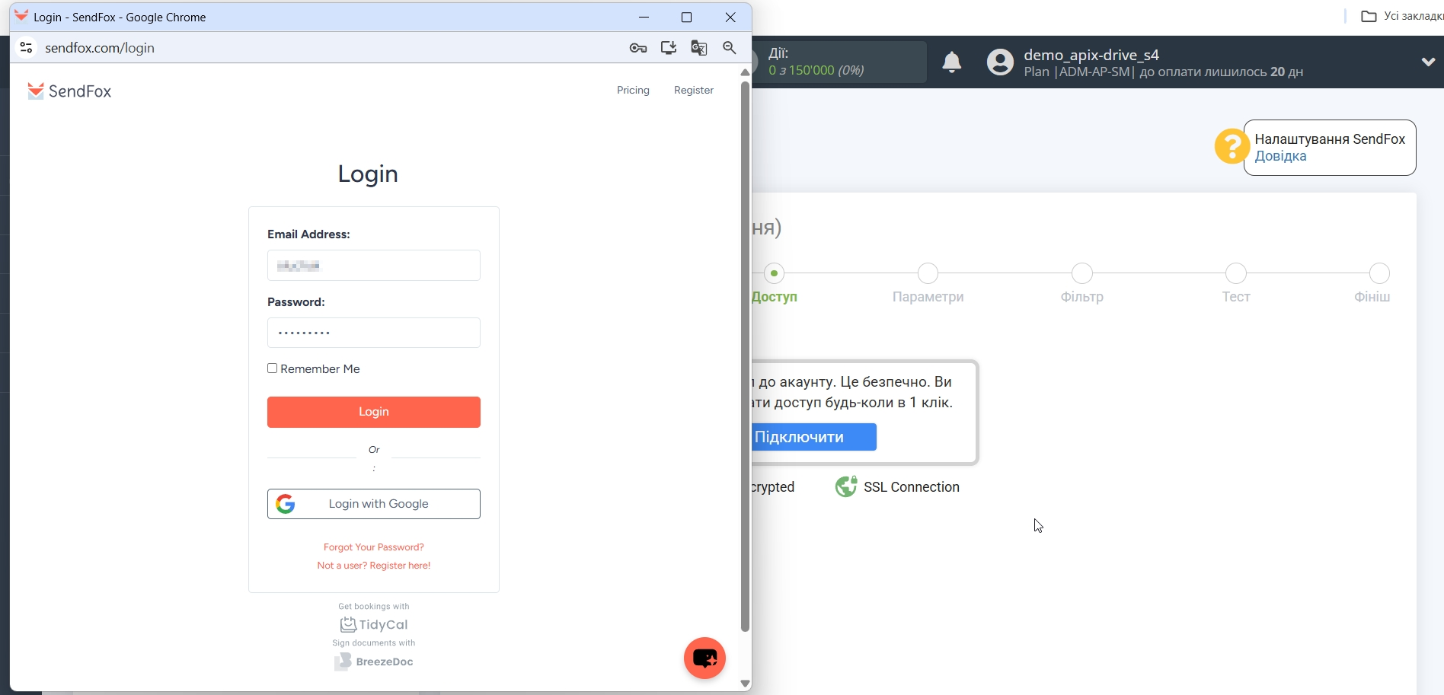Click the notification bell in ApiX-Drive
1444x695 pixels.
[x=952, y=62]
